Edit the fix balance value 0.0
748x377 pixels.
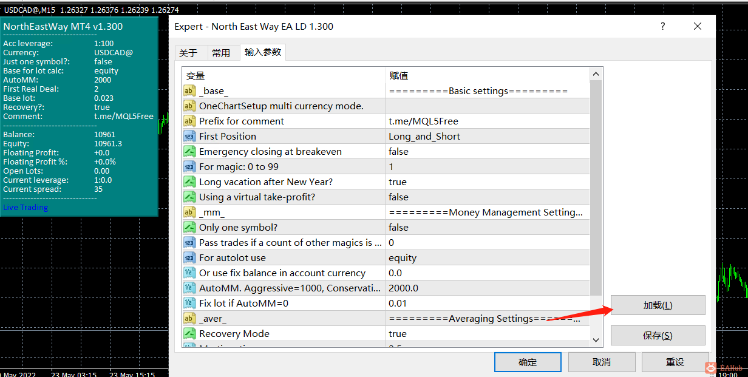coord(488,273)
